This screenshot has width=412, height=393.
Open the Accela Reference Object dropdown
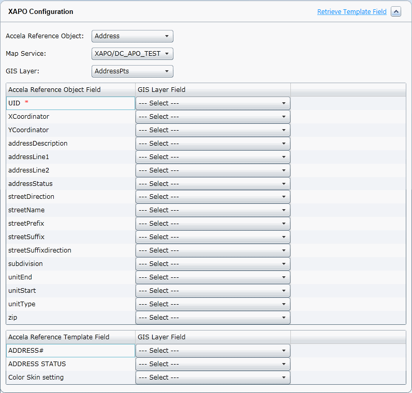click(x=133, y=36)
